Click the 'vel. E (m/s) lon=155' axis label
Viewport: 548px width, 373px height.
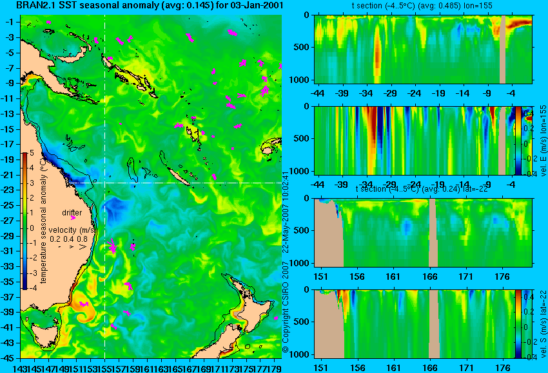pyautogui.click(x=543, y=141)
